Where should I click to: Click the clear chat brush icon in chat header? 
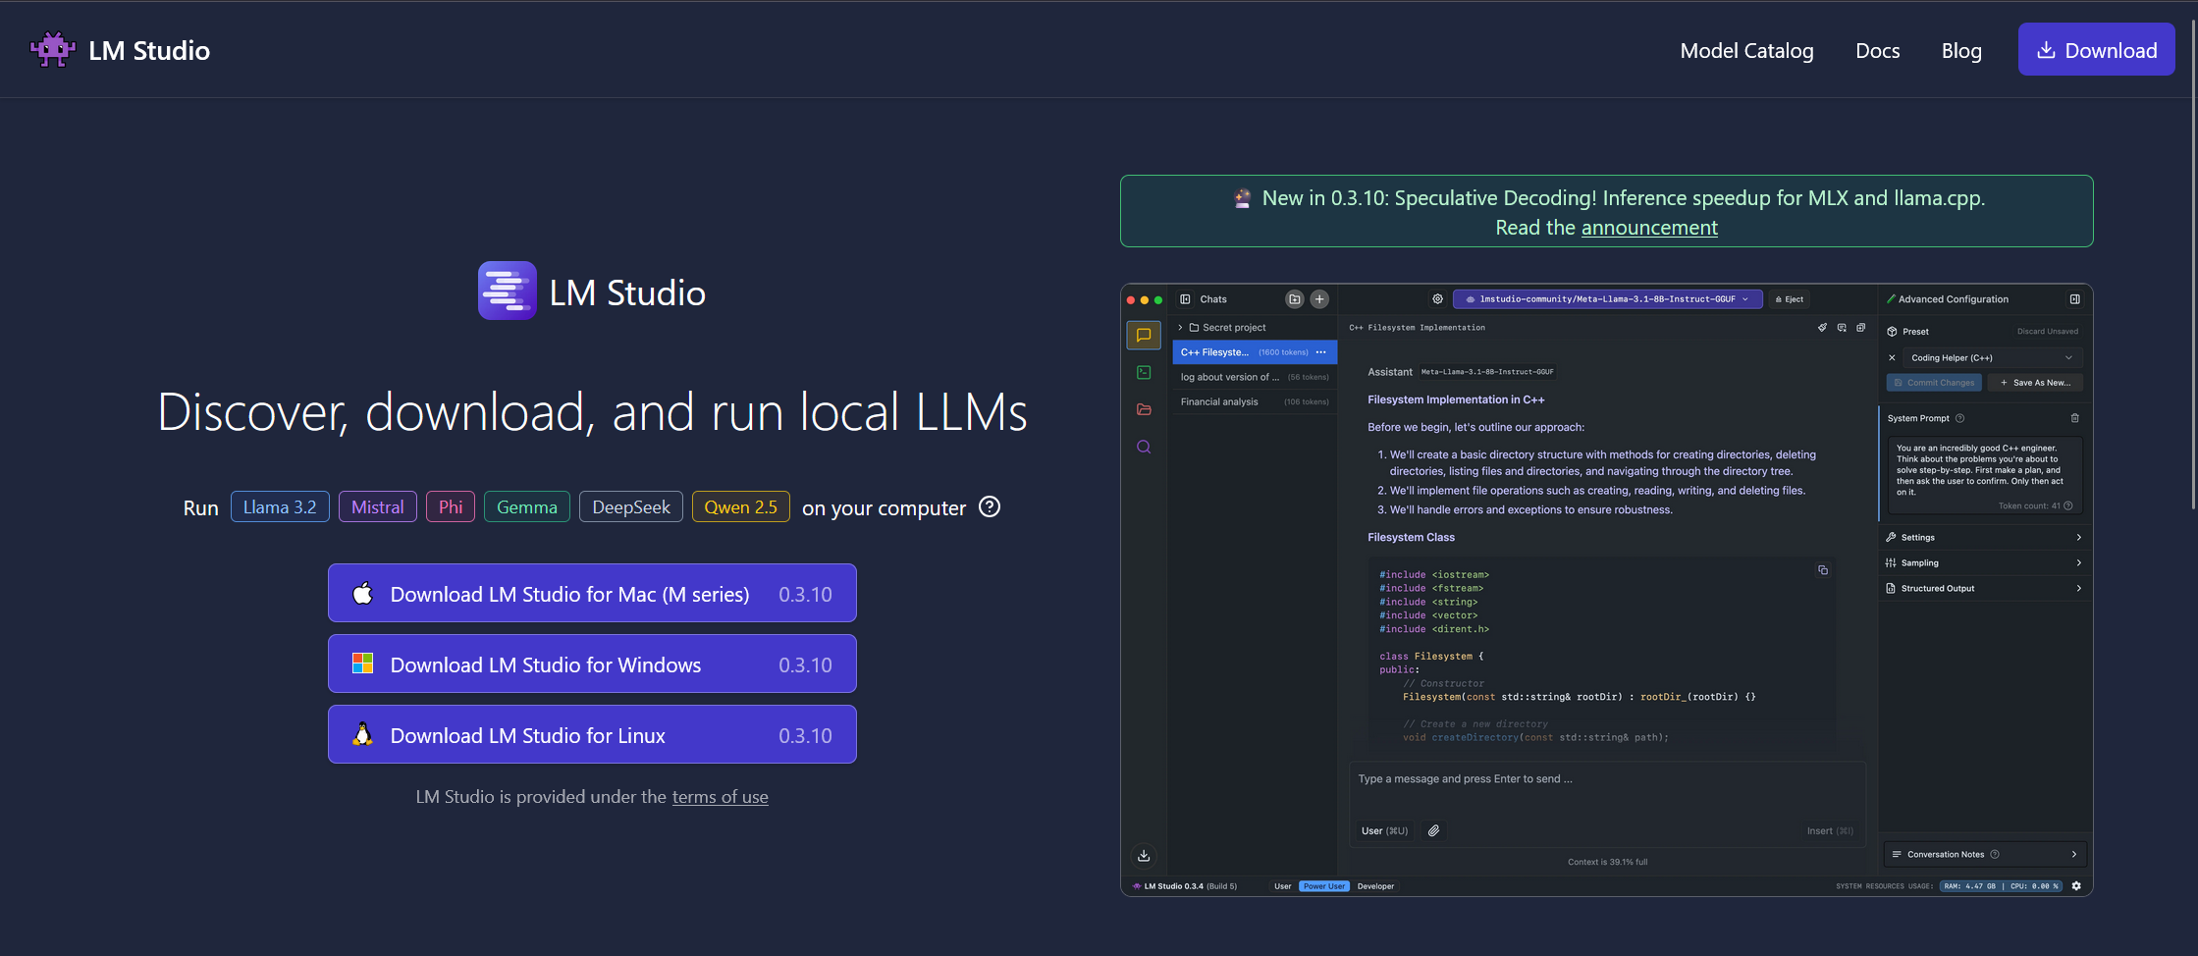coord(1822,328)
